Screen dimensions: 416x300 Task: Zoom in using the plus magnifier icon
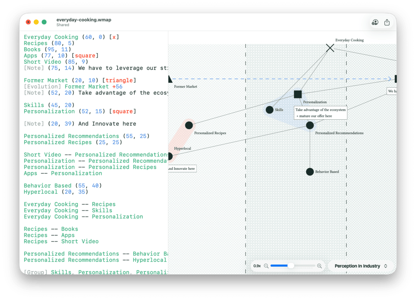pyautogui.click(x=319, y=266)
